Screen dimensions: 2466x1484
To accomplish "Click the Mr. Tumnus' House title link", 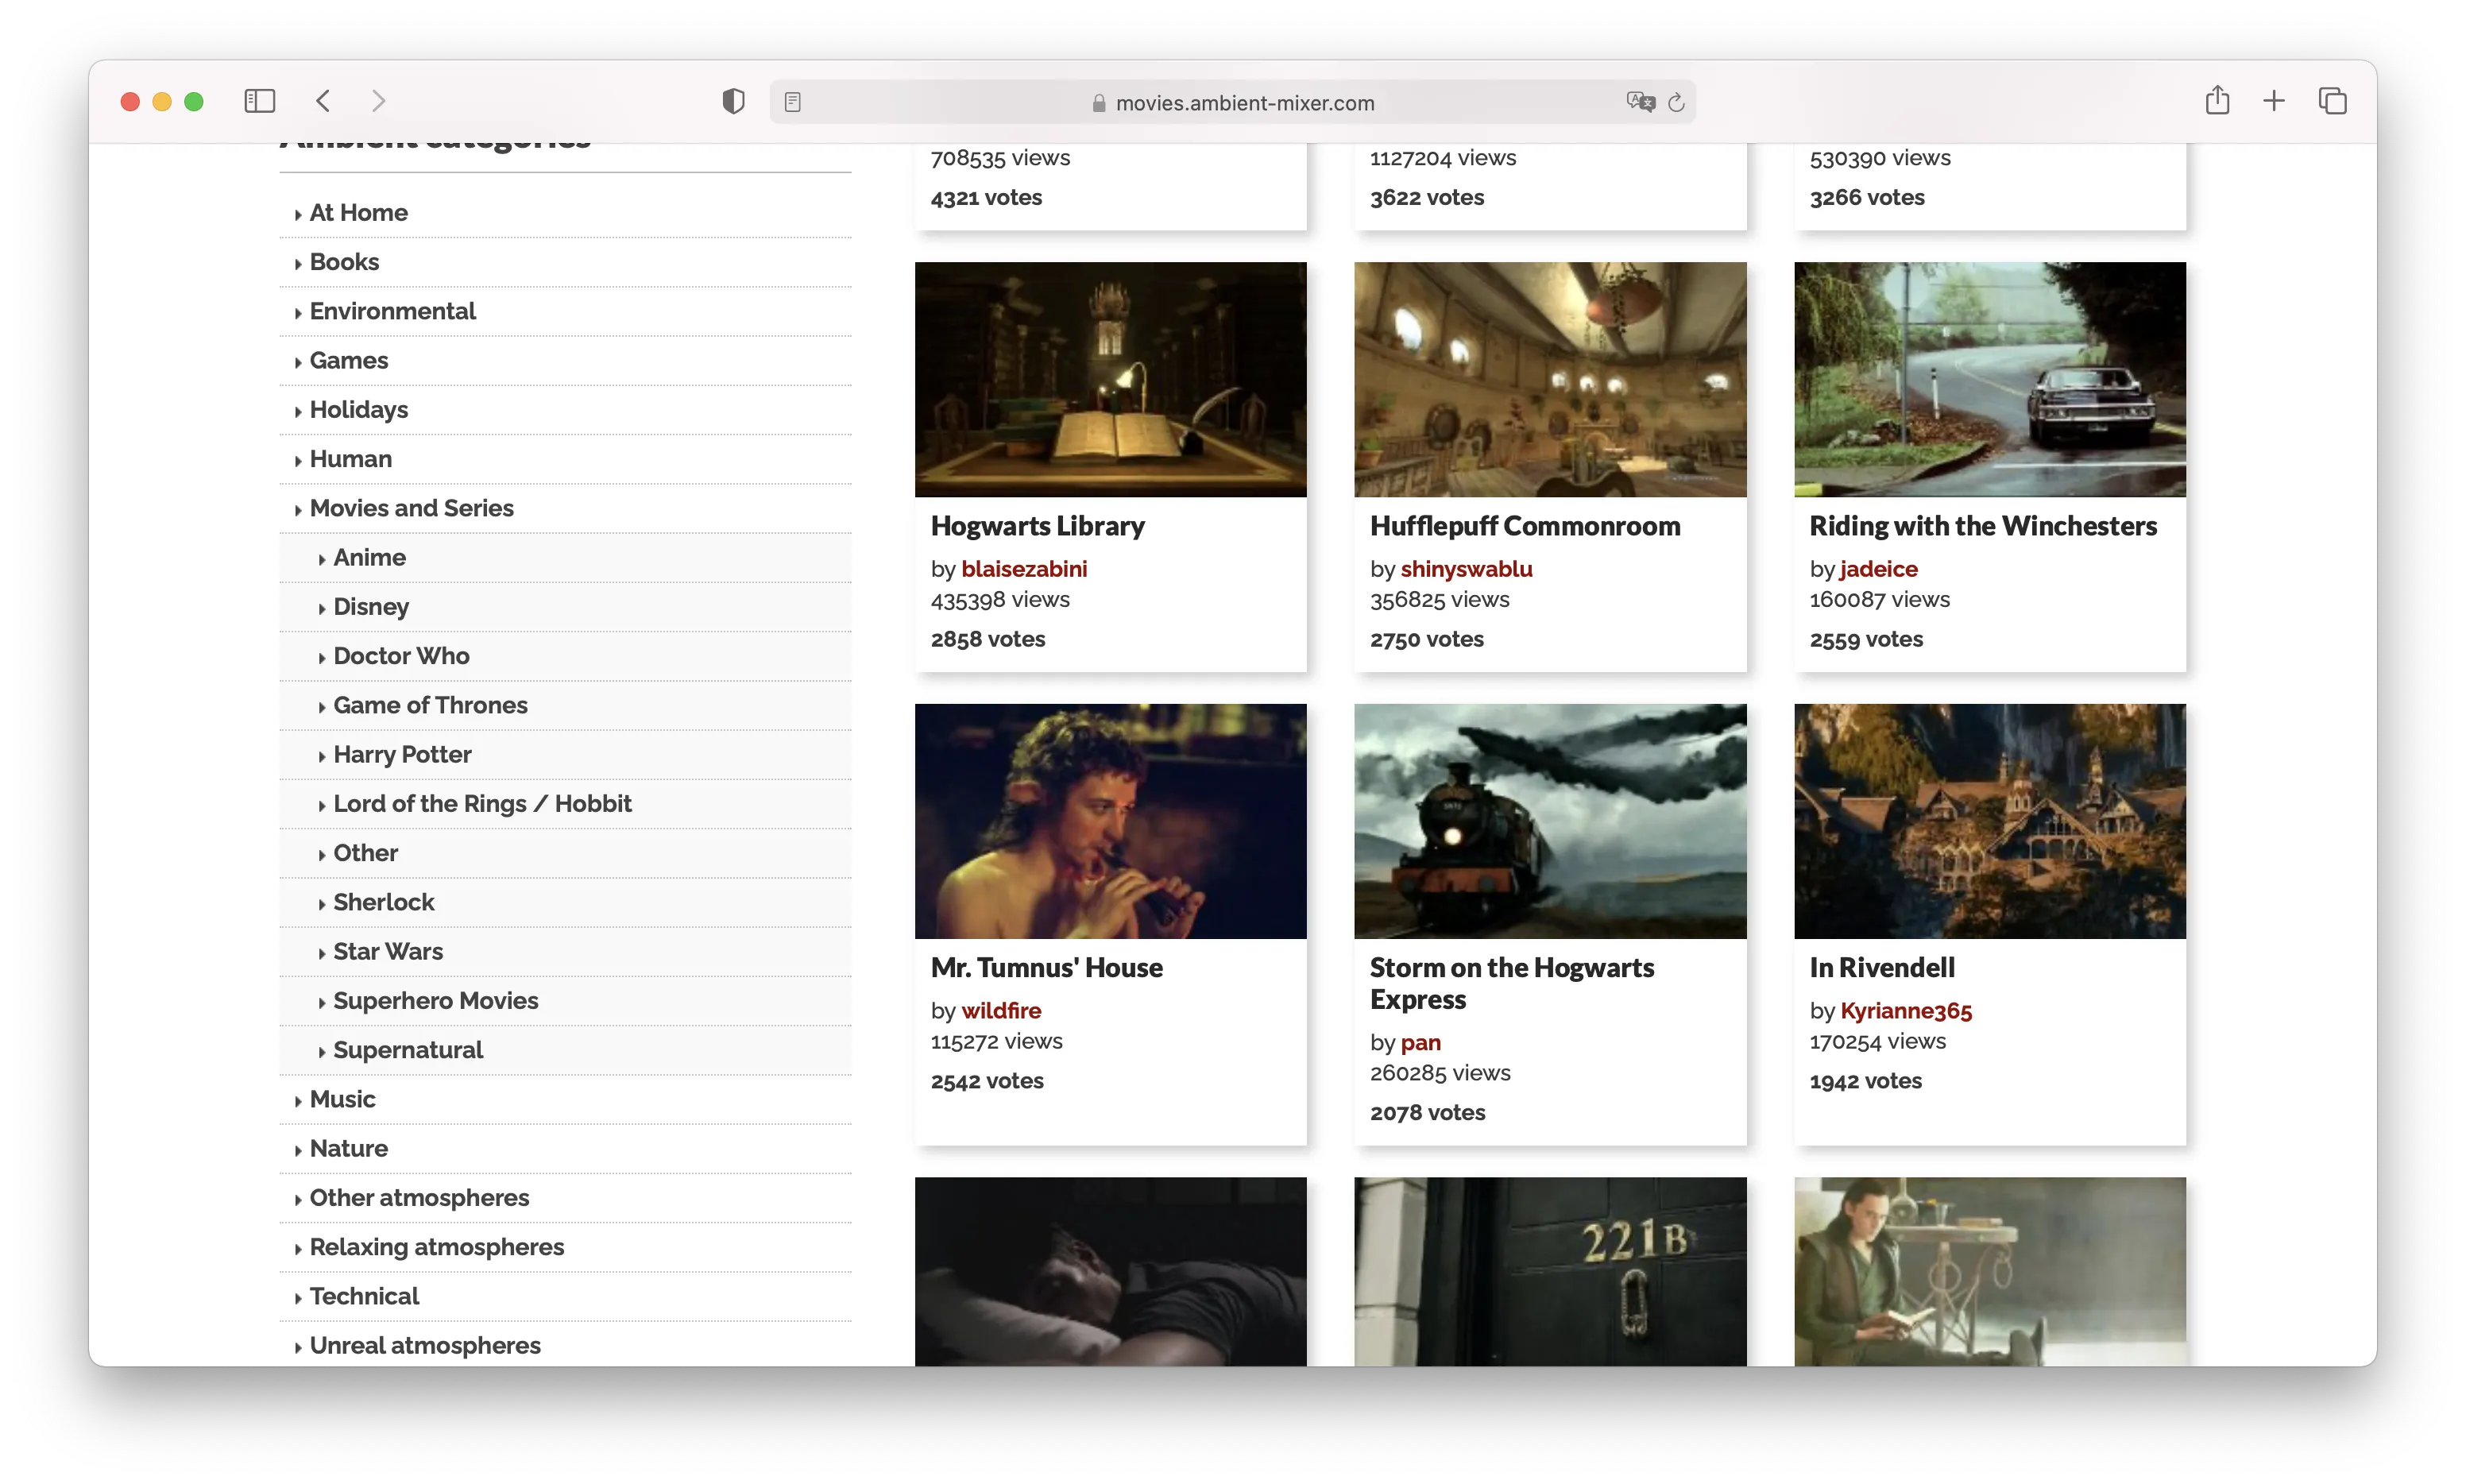I will click(x=1046, y=968).
